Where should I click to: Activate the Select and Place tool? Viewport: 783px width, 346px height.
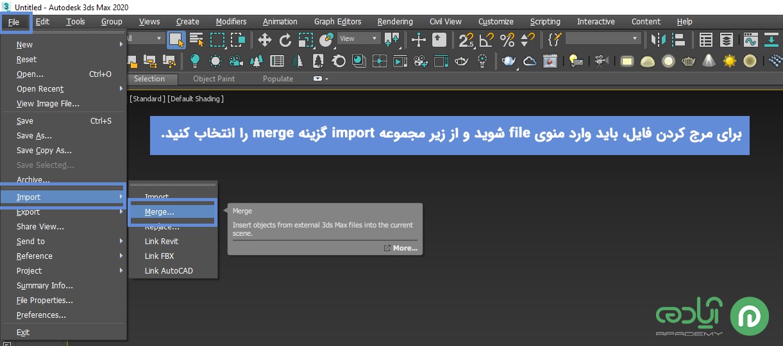(326, 40)
